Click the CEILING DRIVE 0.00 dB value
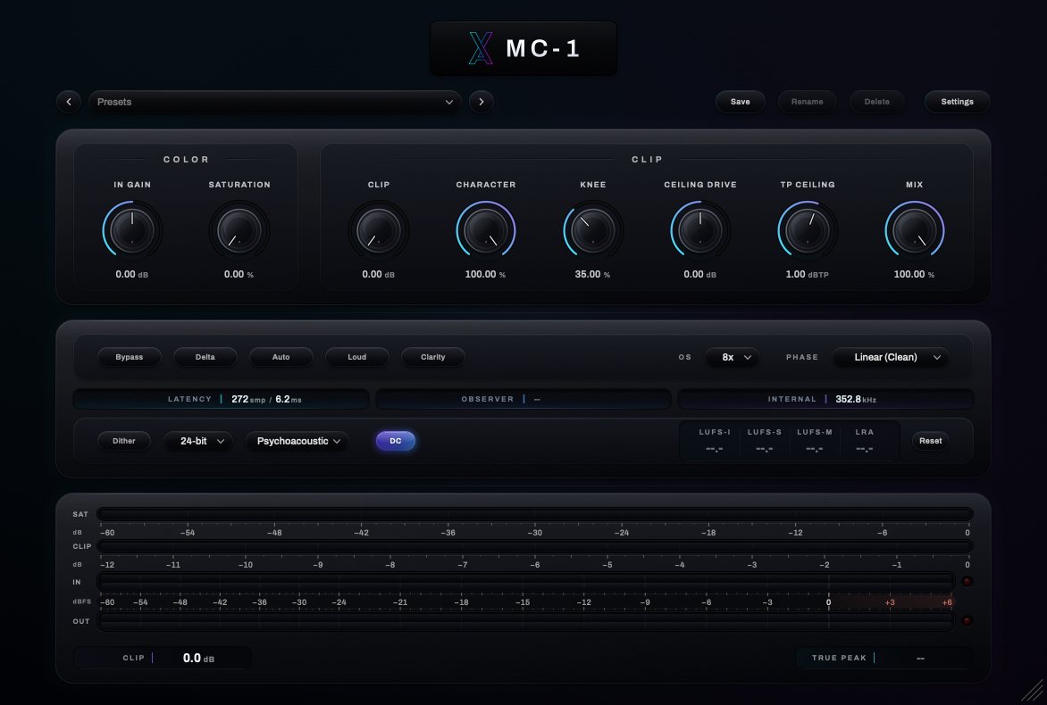 pyautogui.click(x=699, y=275)
